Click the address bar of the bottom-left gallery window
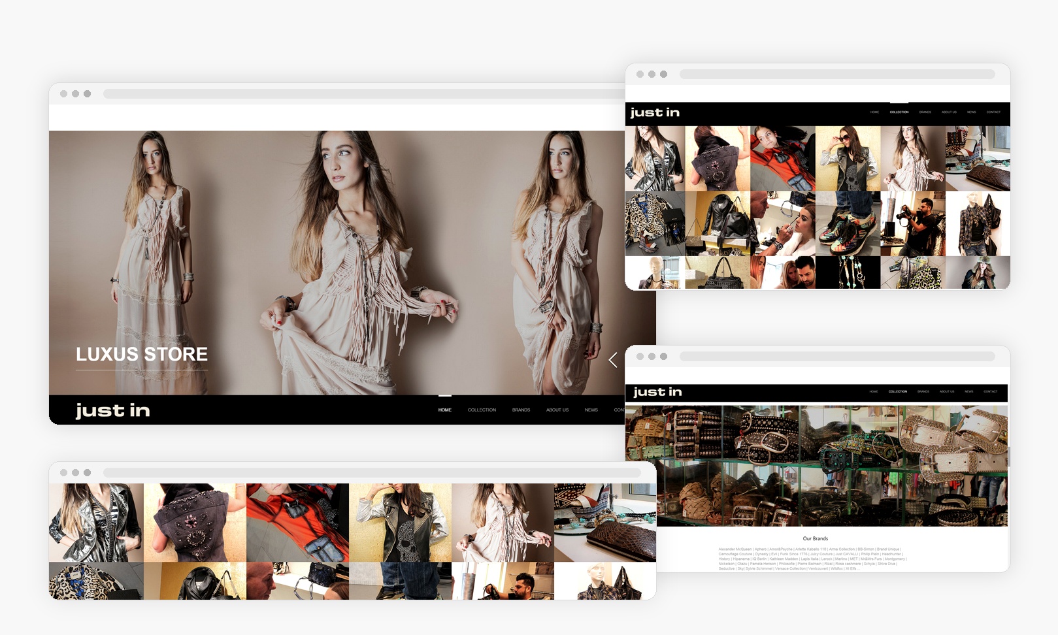The width and height of the screenshot is (1058, 635). pos(372,472)
